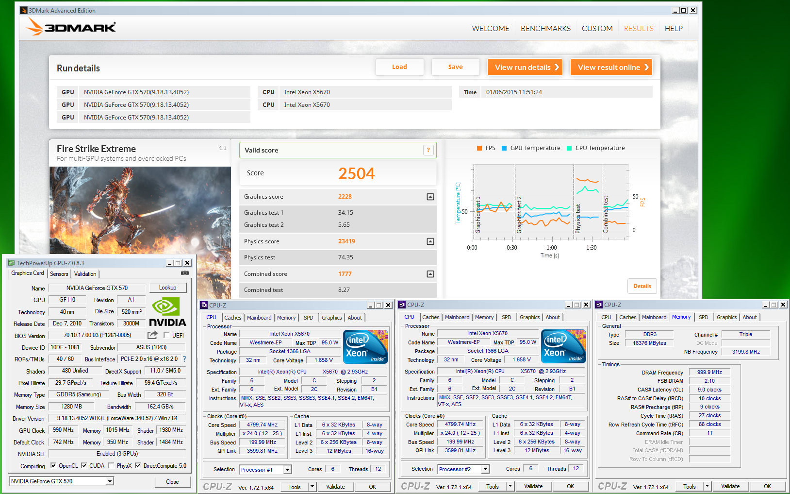Viewport: 790px width, 494px height.
Task: Open the GPU selection dropdown in GPU-Z
Action: pyautogui.click(x=110, y=481)
